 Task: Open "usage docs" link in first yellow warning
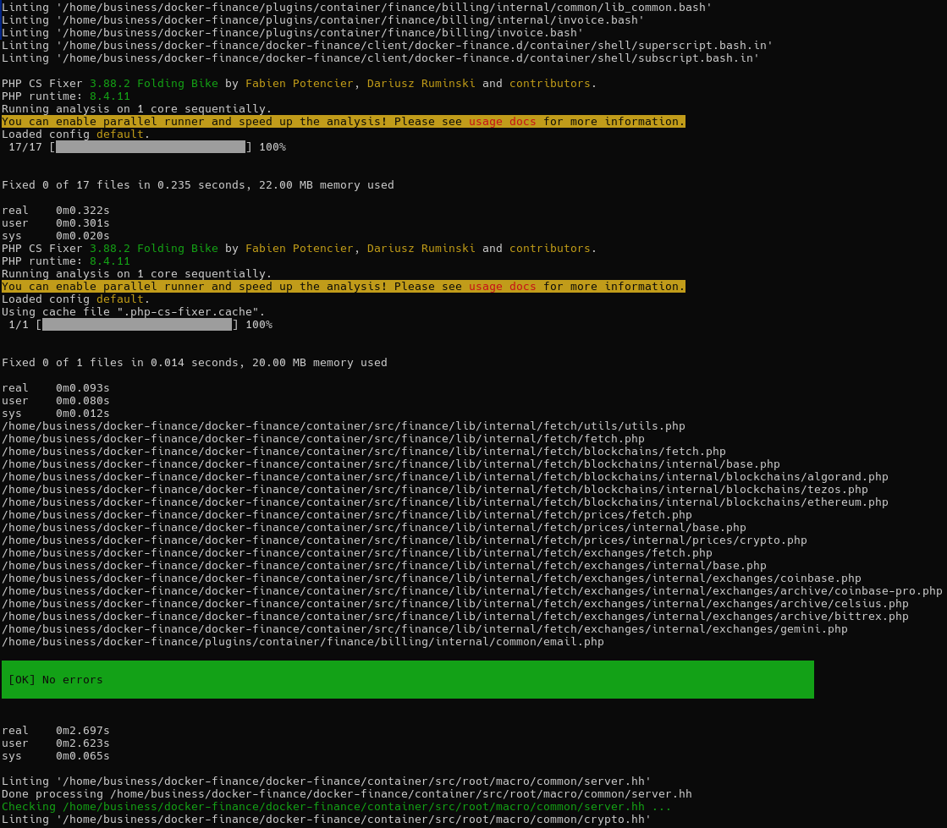coord(502,122)
